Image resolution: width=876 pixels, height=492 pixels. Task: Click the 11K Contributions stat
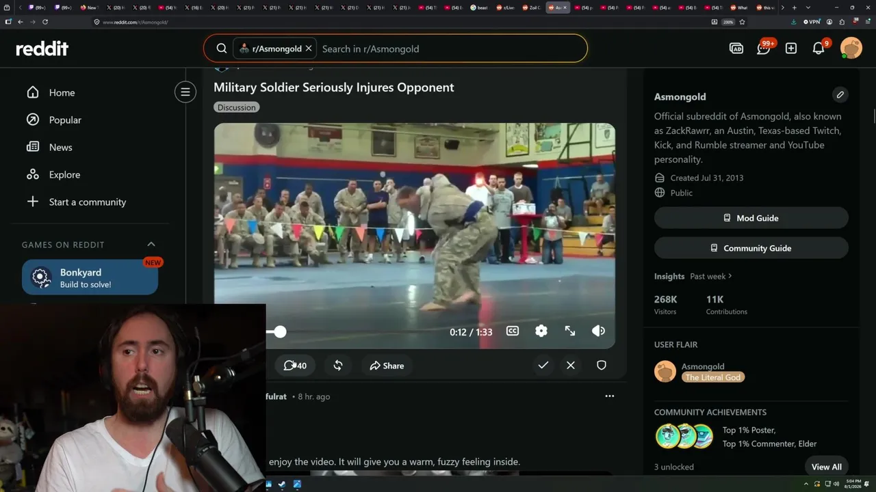coord(727,305)
